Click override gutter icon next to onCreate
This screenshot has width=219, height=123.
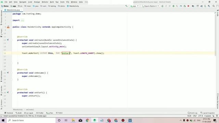(x=8, y=40)
